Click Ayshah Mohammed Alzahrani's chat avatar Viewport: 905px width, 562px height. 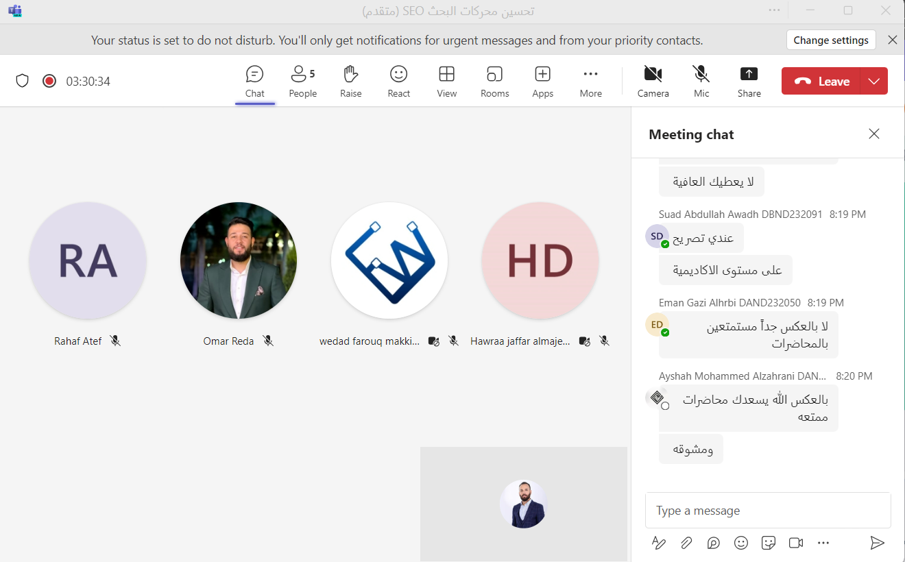[657, 398]
